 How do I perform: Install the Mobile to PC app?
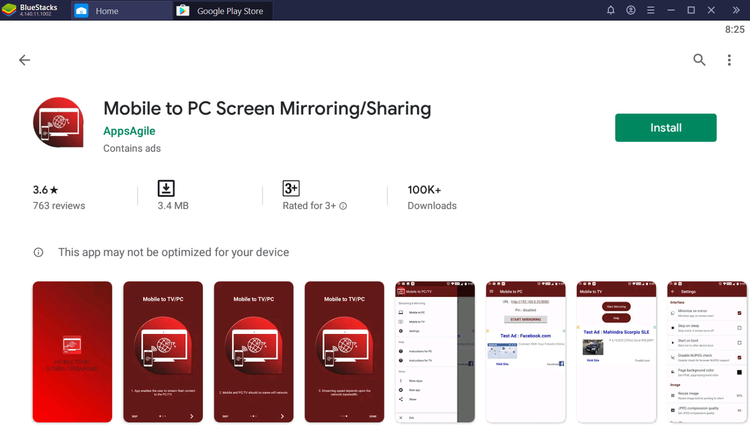point(666,128)
